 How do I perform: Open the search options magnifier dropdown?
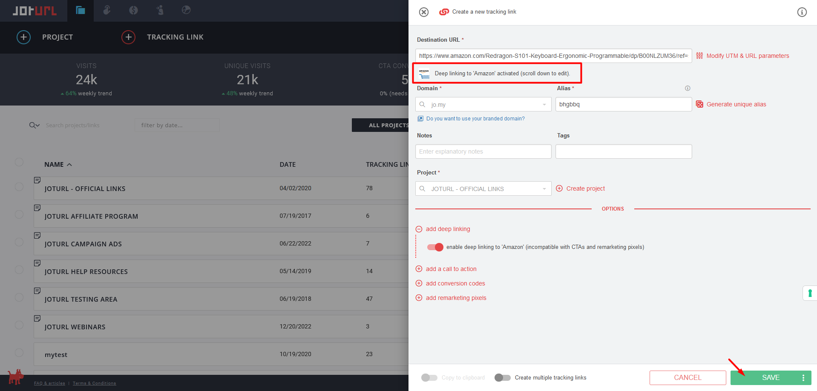(34, 125)
